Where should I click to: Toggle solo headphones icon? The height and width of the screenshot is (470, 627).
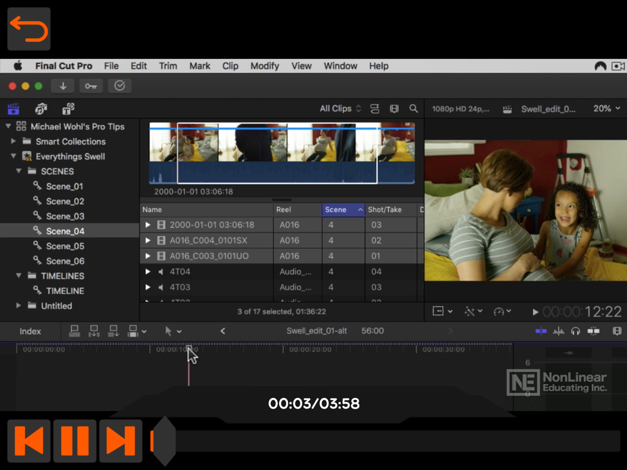[x=576, y=331]
